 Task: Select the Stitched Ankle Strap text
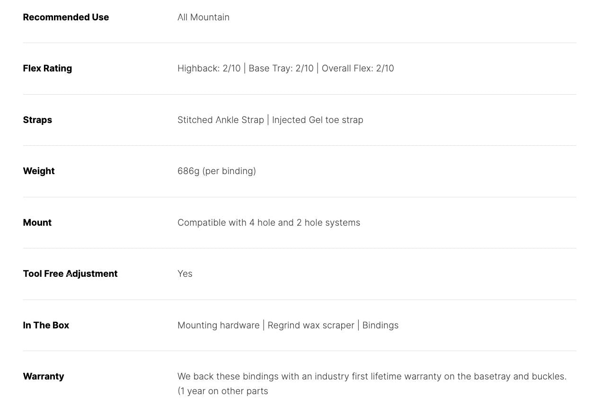221,120
